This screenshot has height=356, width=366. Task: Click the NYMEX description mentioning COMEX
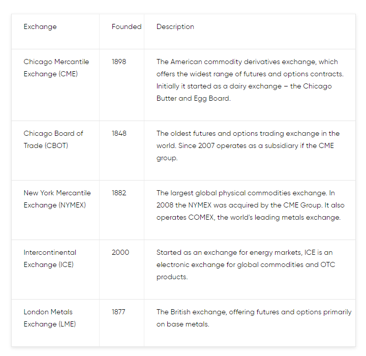coord(251,205)
